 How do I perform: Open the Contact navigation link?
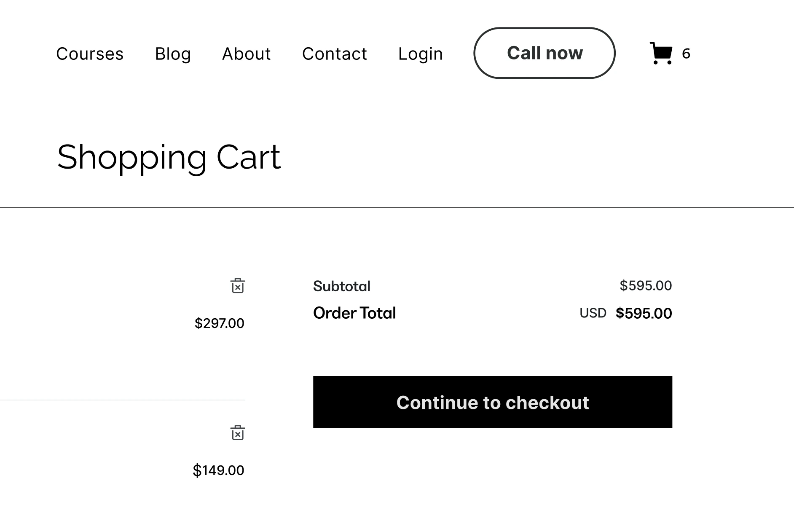click(334, 54)
